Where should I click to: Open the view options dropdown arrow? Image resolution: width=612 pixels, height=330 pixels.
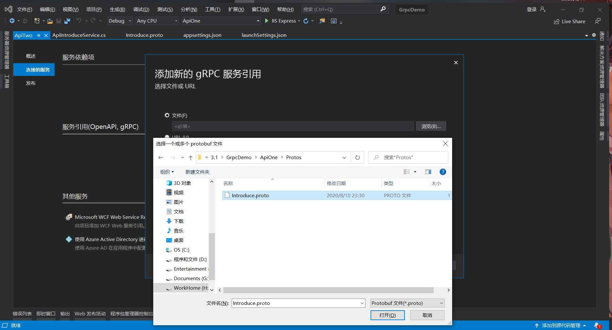pos(415,172)
